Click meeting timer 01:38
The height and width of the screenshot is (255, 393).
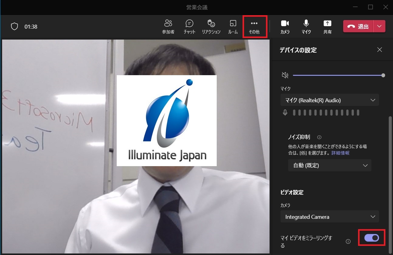31,26
